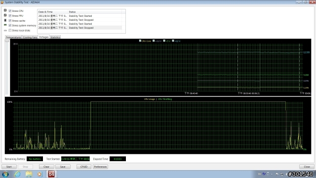This screenshot has width=316, height=178.
Task: Click the CPU icon beside Stress CPU
Action: coord(5,10)
